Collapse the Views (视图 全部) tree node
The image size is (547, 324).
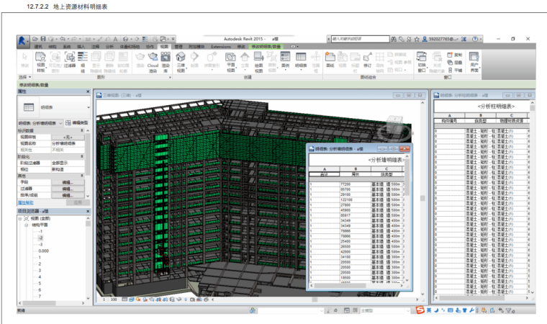click(19, 217)
